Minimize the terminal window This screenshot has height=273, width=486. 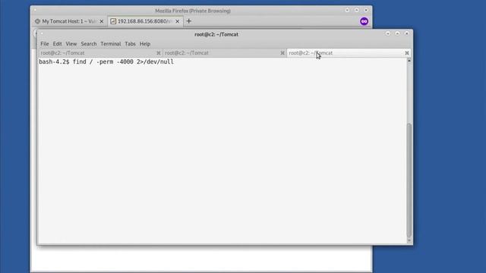coord(388,33)
